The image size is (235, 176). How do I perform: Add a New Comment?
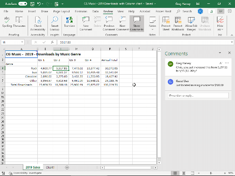pos(86,24)
